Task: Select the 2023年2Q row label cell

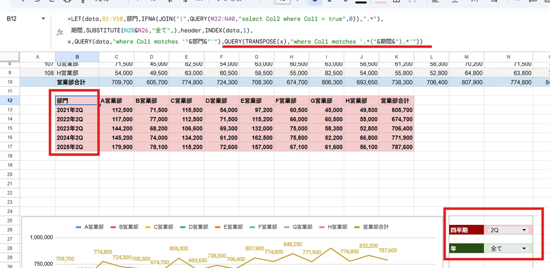Action: (x=77, y=128)
